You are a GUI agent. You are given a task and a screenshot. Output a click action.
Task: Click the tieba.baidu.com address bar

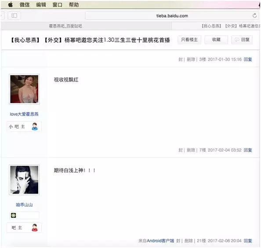coord(172,16)
